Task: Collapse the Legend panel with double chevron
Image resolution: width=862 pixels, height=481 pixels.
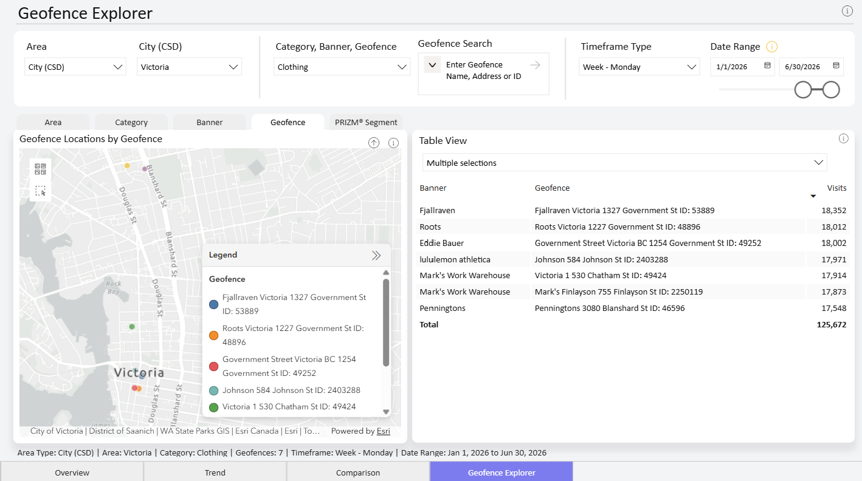Action: (376, 255)
